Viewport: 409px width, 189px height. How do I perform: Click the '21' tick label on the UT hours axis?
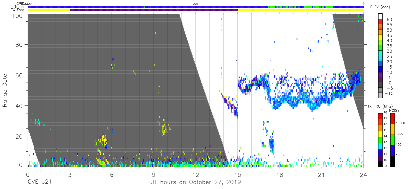(321, 174)
